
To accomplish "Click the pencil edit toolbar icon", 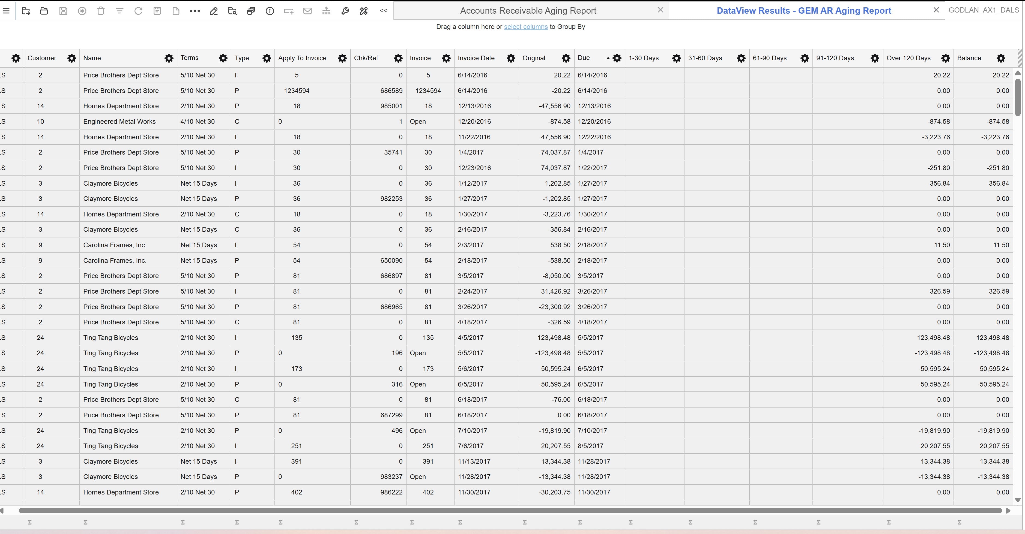I will [x=214, y=11].
